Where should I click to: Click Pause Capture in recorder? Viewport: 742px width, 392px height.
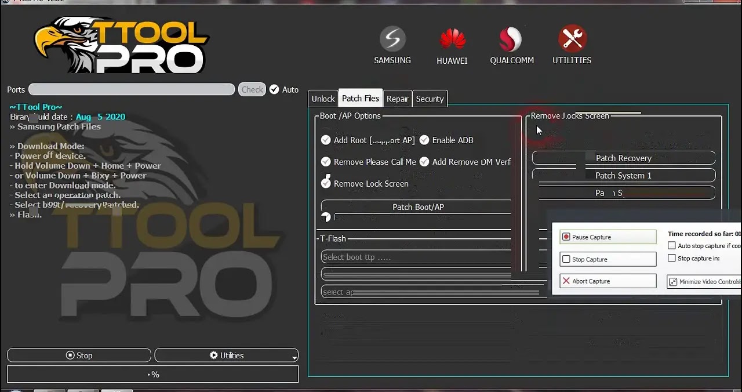point(608,237)
